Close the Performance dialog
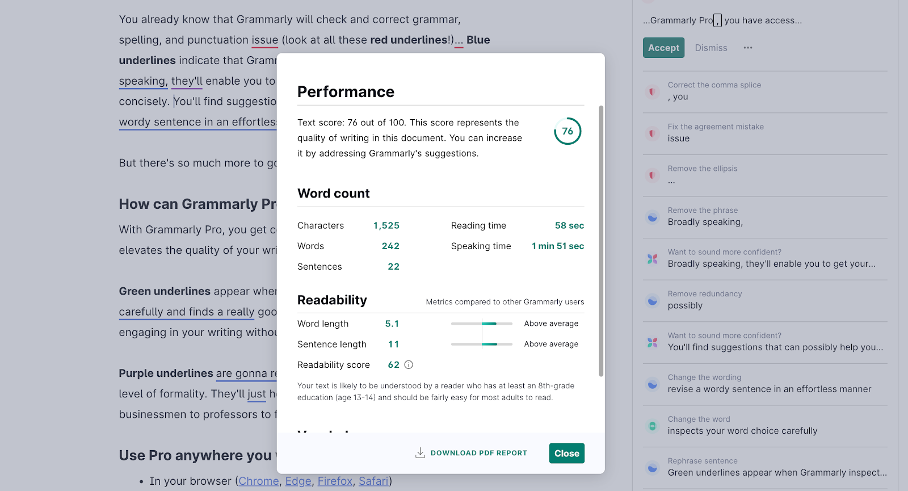This screenshot has height=491, width=908. (567, 453)
